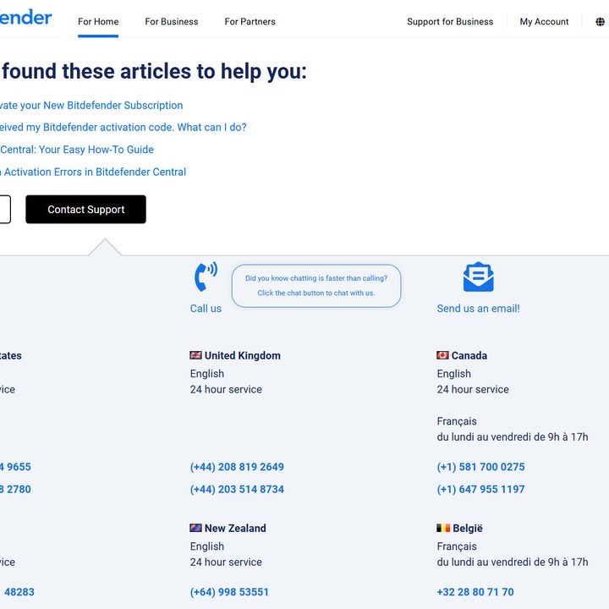Image resolution: width=609 pixels, height=609 pixels.
Task: Click the Call us phone icon
Action: pyautogui.click(x=206, y=277)
